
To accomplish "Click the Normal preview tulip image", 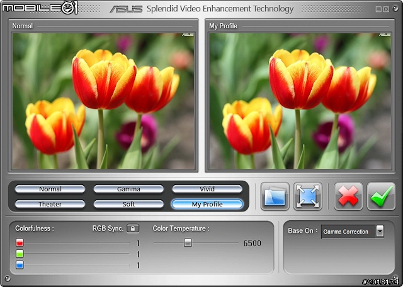I will click(103, 101).
